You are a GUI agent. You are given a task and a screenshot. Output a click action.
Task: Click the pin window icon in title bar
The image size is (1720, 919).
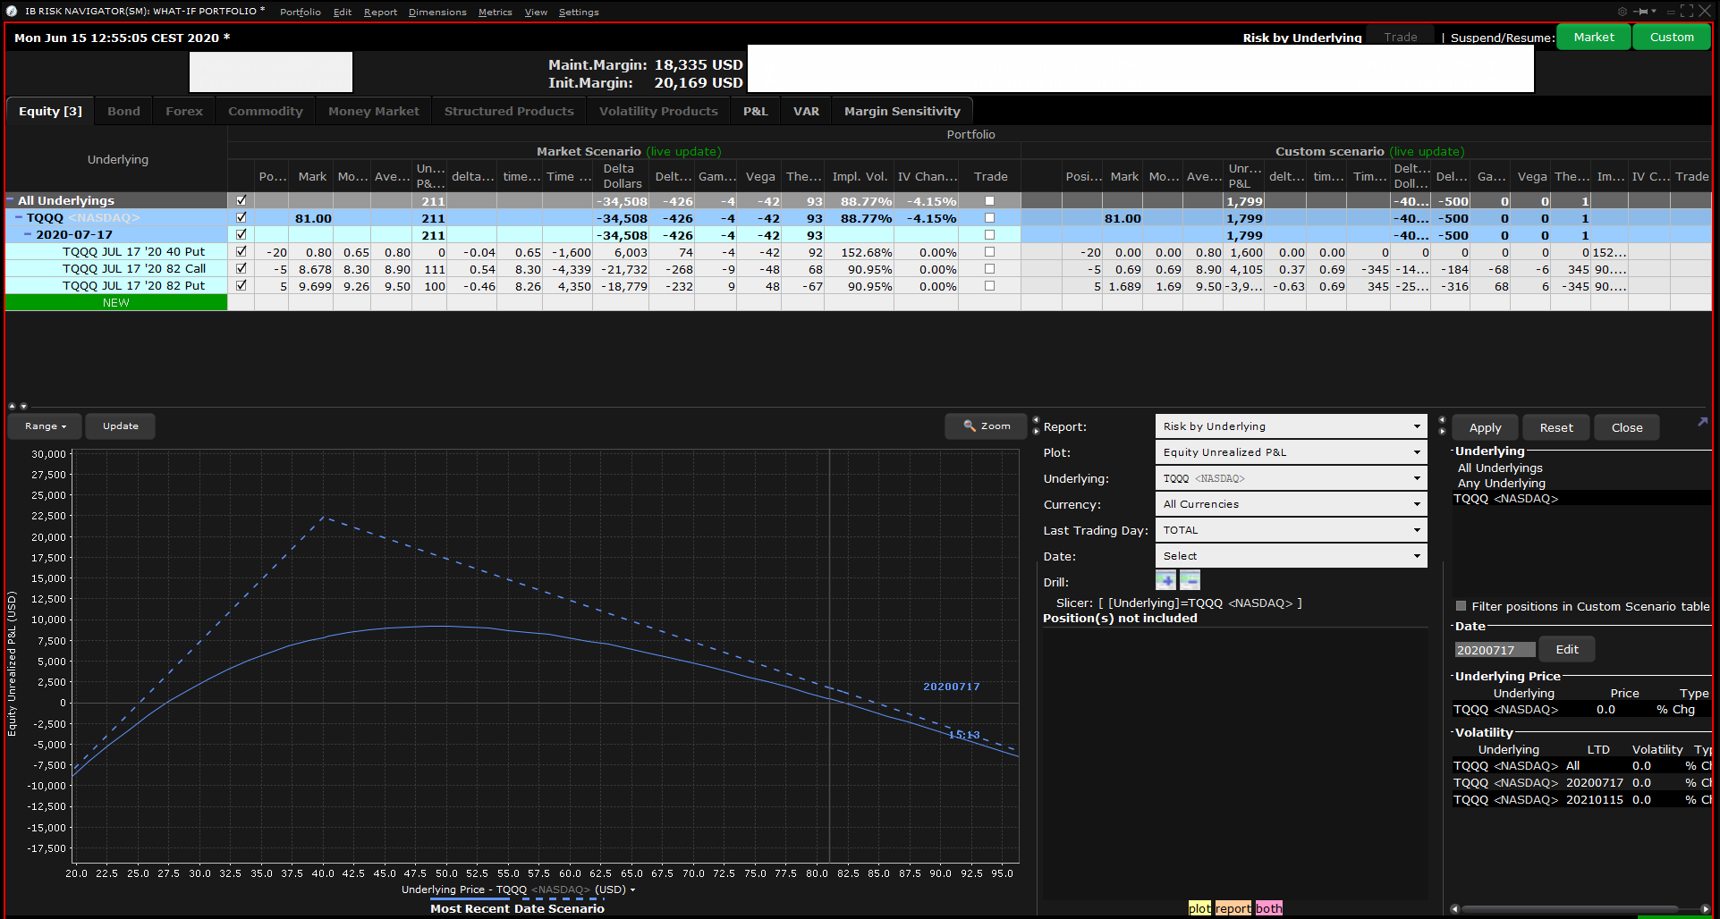[1641, 12]
